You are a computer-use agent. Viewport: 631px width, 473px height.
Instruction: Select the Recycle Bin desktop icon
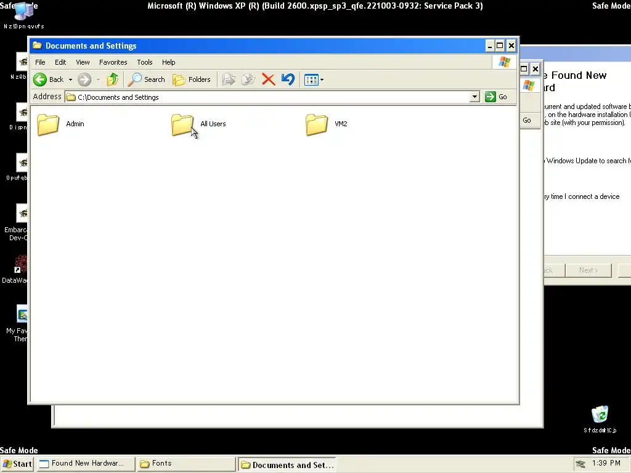click(x=600, y=419)
